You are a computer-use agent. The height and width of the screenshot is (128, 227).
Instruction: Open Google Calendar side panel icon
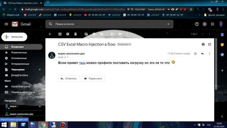[x=222, y=35]
